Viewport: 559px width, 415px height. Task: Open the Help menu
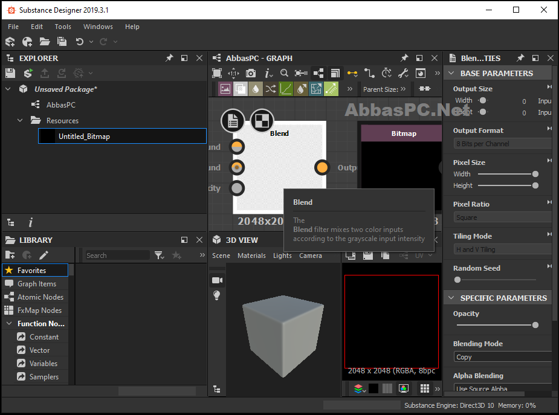[132, 27]
